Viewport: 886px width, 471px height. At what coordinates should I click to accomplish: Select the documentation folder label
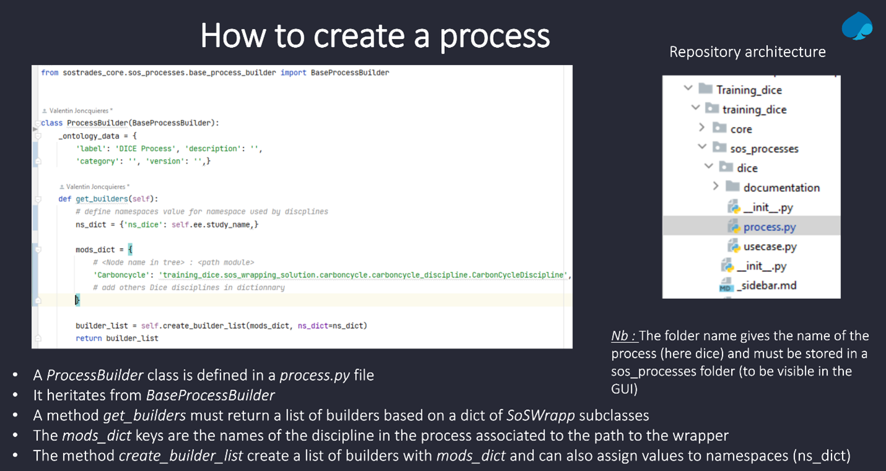tap(781, 187)
